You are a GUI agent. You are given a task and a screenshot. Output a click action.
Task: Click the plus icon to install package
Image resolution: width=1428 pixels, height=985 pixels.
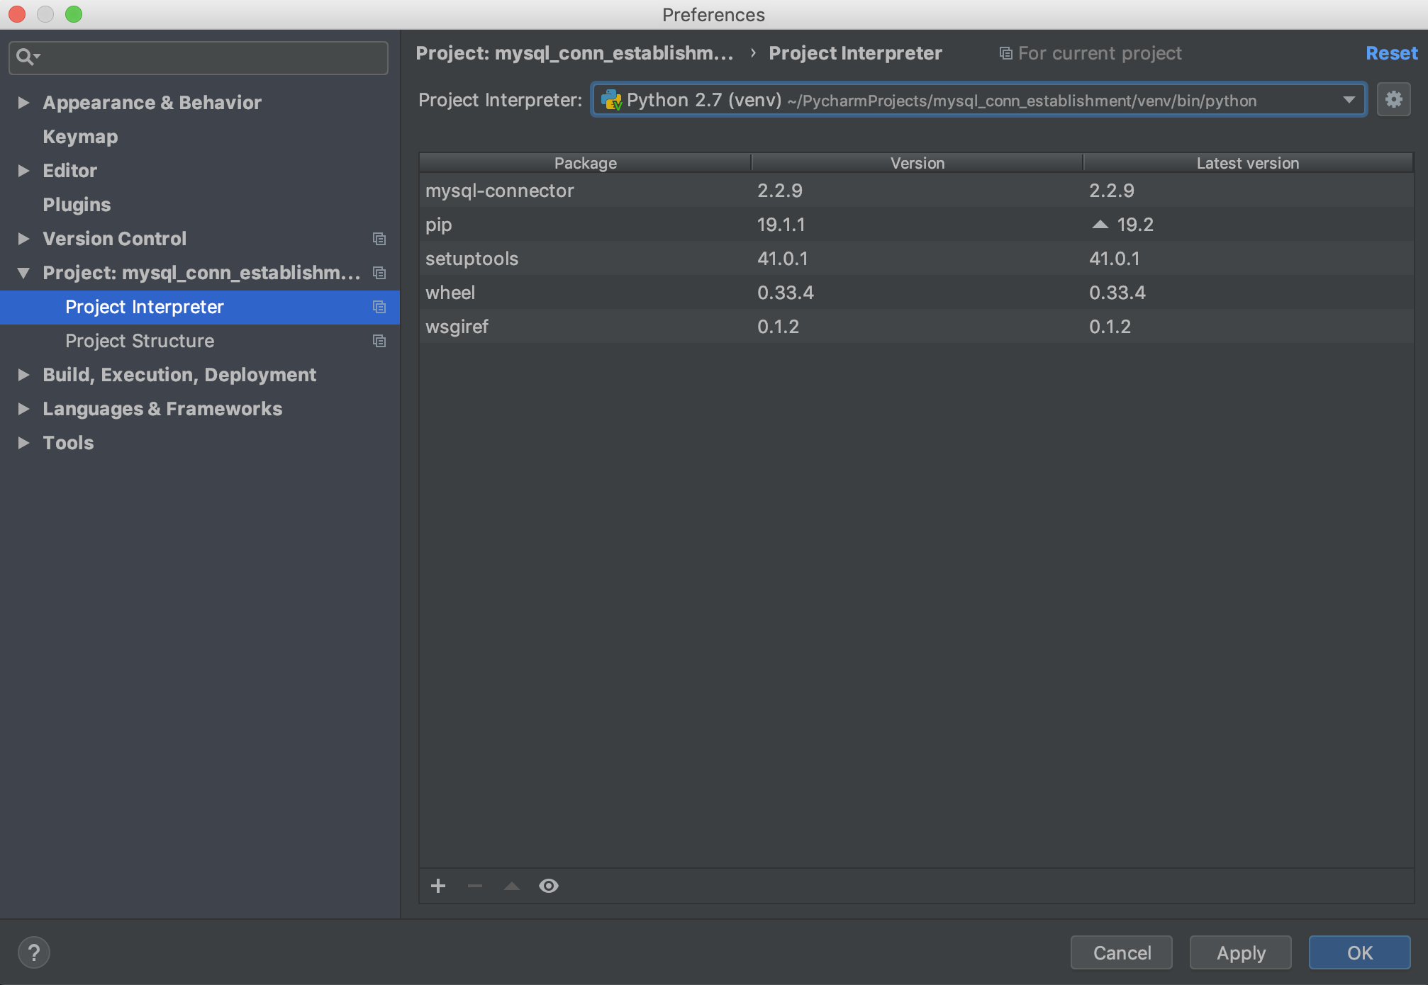[438, 886]
